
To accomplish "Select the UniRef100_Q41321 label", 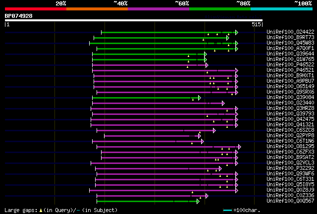I will tap(290, 125).
